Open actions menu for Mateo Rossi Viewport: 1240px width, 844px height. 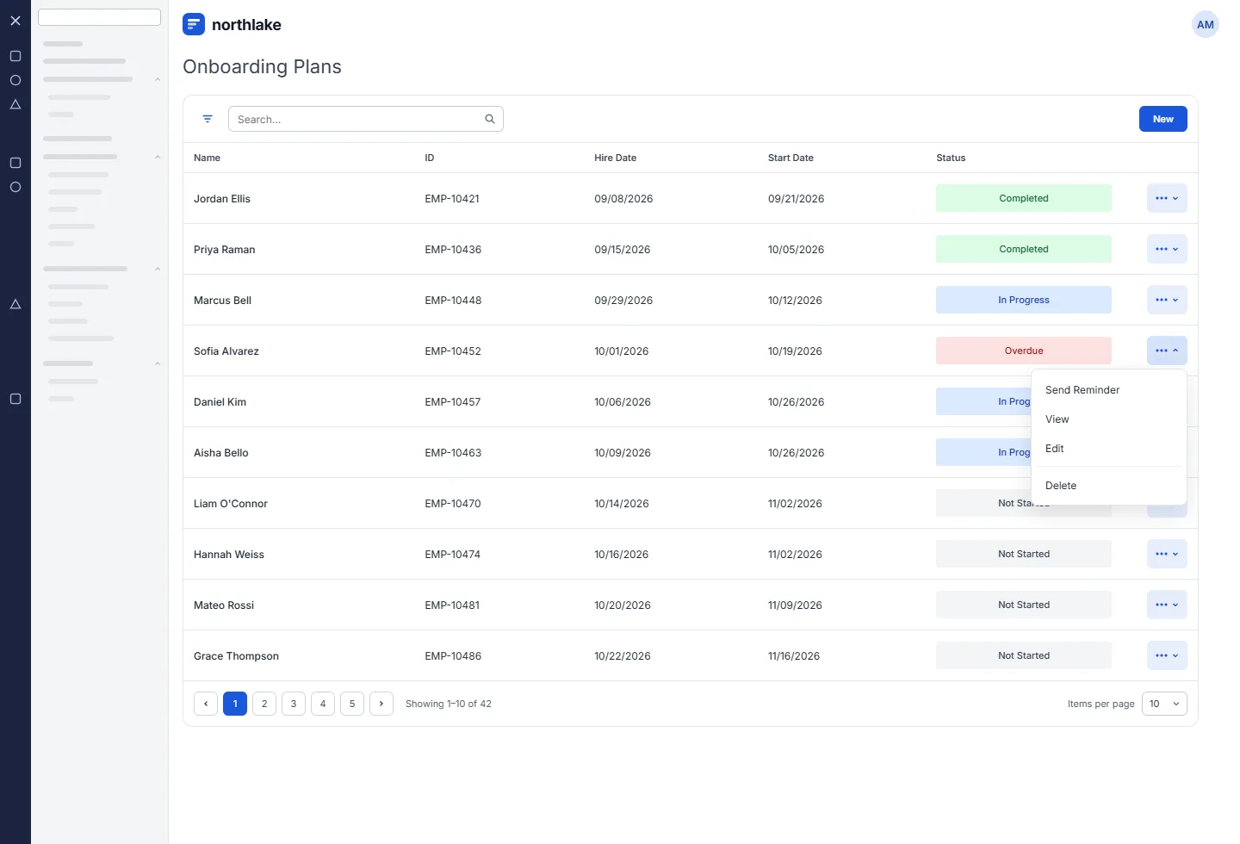[x=1167, y=605]
